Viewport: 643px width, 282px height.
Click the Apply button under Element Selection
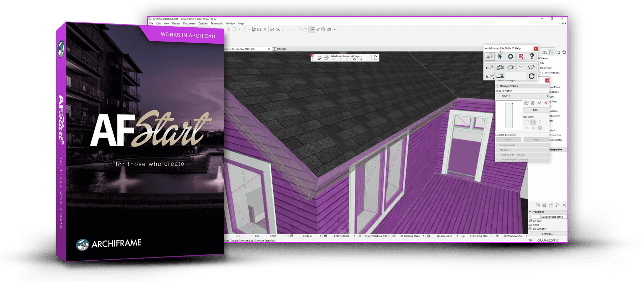[x=536, y=140]
